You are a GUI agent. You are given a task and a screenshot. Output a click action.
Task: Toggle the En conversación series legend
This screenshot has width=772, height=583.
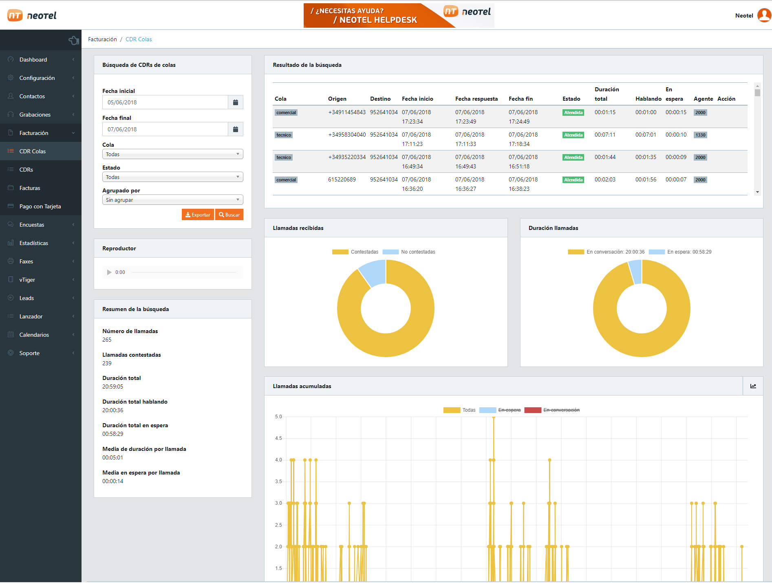tap(552, 410)
